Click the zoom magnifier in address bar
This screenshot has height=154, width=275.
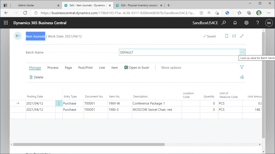(209, 13)
